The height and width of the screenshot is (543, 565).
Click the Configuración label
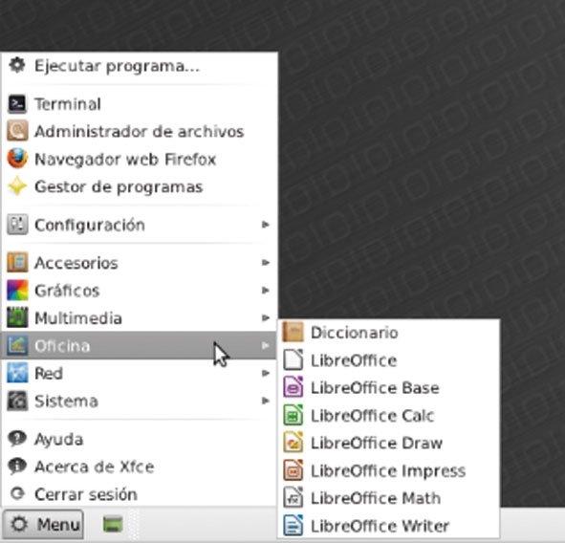coord(90,226)
